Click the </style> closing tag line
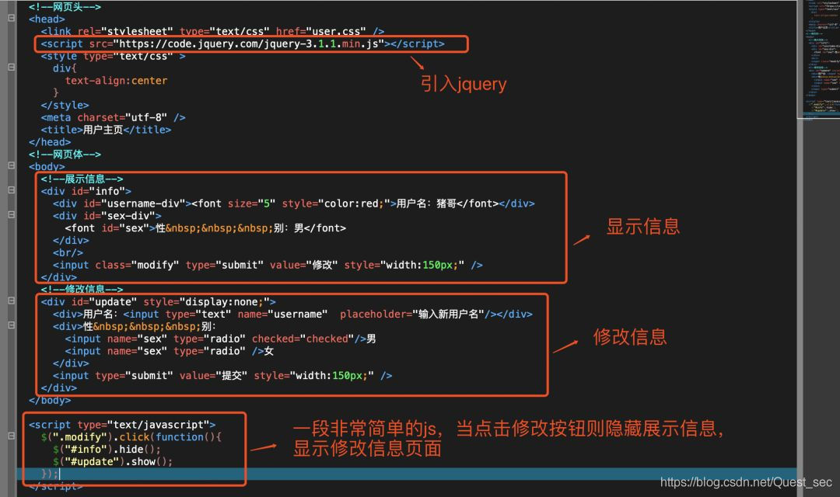The image size is (840, 497). 65,106
